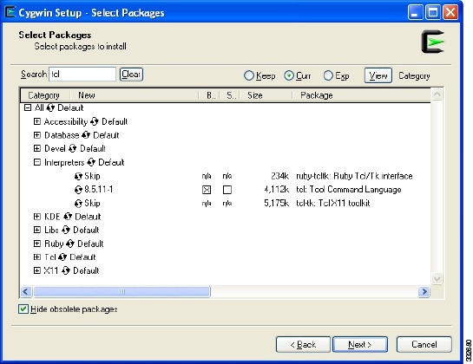Click horizontal scrollbar left arrow
The width and height of the screenshot is (473, 364).
click(x=26, y=292)
